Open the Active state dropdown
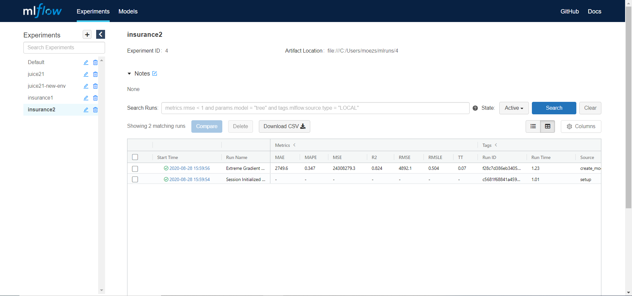The image size is (632, 296). pyautogui.click(x=514, y=108)
